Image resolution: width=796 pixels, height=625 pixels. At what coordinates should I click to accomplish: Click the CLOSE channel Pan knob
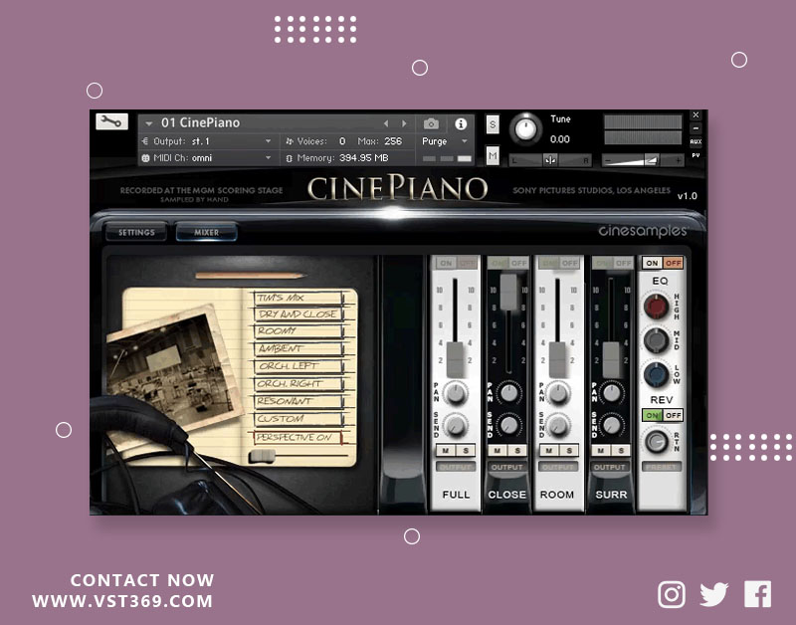coord(508,392)
